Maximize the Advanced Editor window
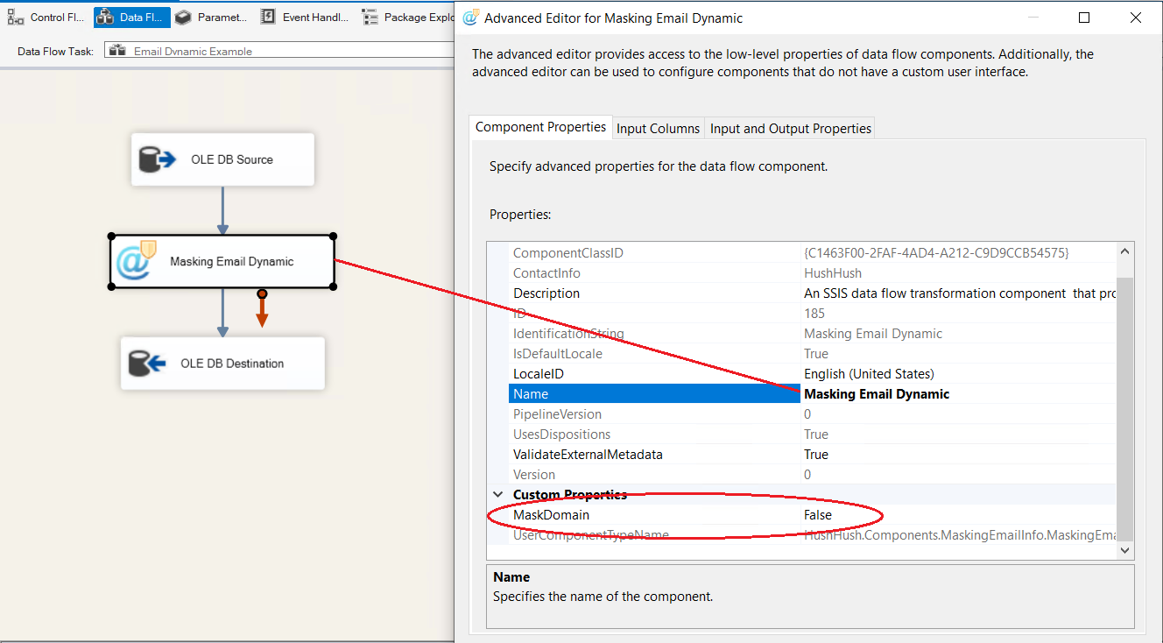The width and height of the screenshot is (1163, 643). 1084,18
